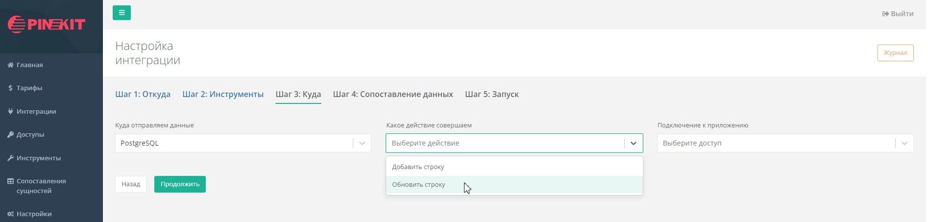Viewport: 928px width, 222px height.
Task: Collapse the Выберите действие dropdown arrow
Action: pos(633,143)
